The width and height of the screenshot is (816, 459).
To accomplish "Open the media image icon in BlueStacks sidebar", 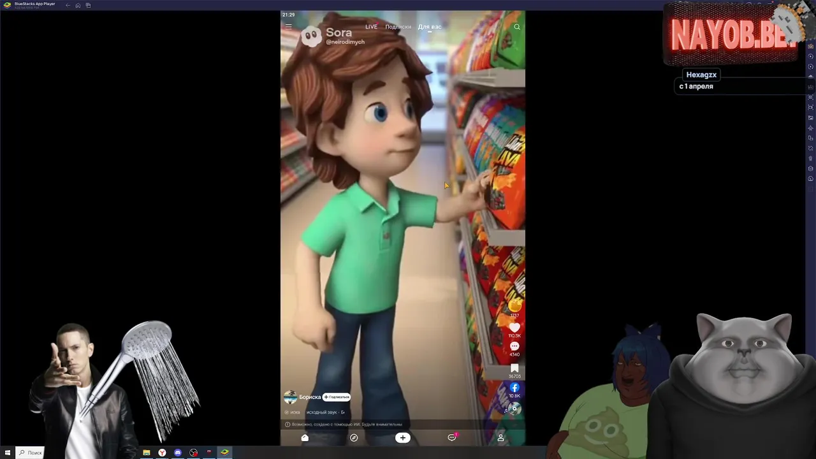I will coord(810,117).
